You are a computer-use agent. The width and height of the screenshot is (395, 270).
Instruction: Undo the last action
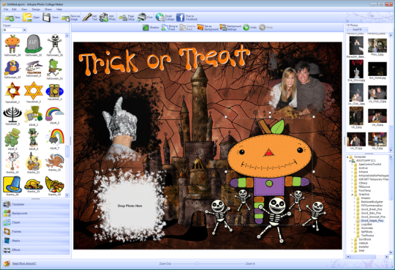click(x=249, y=28)
